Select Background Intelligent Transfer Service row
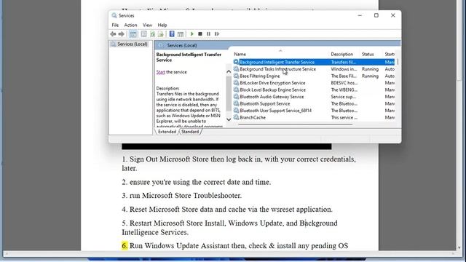 [314, 62]
